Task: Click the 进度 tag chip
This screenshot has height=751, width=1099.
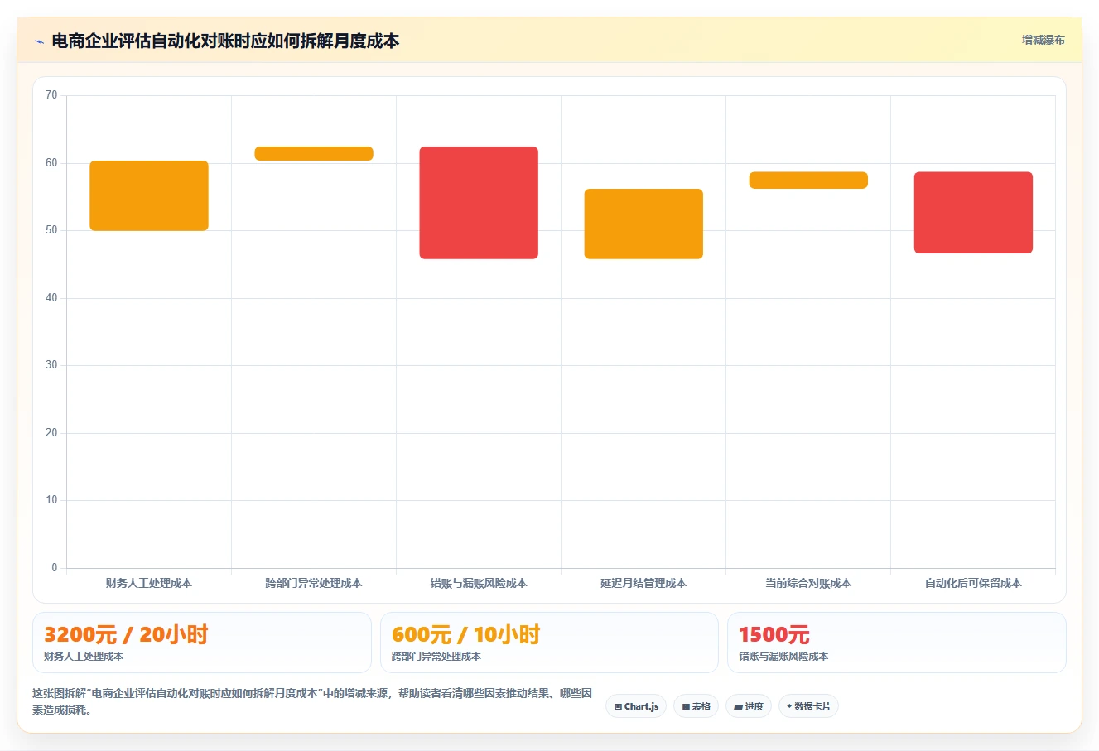Action: [x=749, y=706]
